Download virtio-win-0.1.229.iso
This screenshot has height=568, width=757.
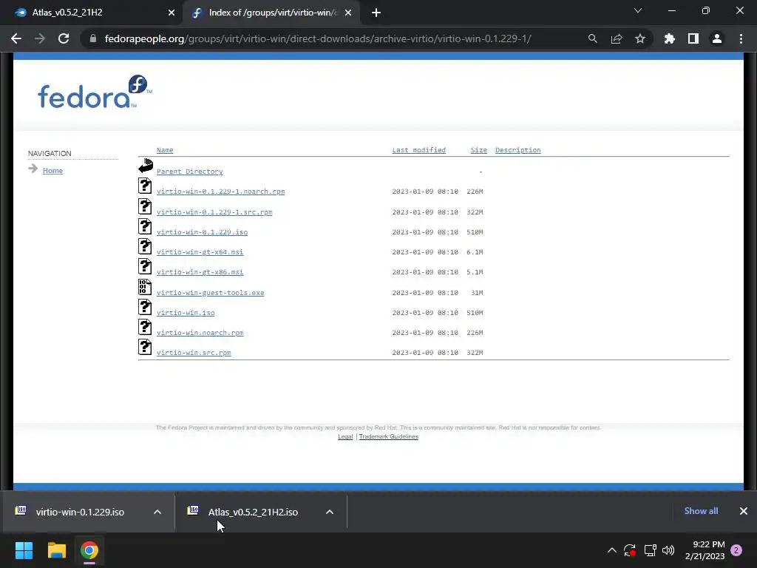click(x=202, y=232)
